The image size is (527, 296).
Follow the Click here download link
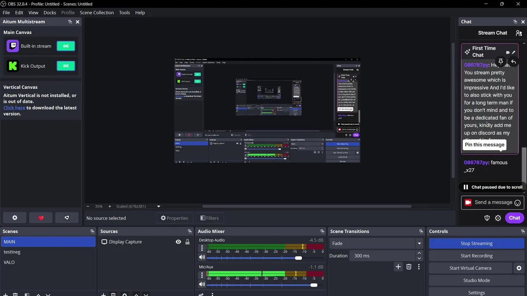tap(14, 108)
